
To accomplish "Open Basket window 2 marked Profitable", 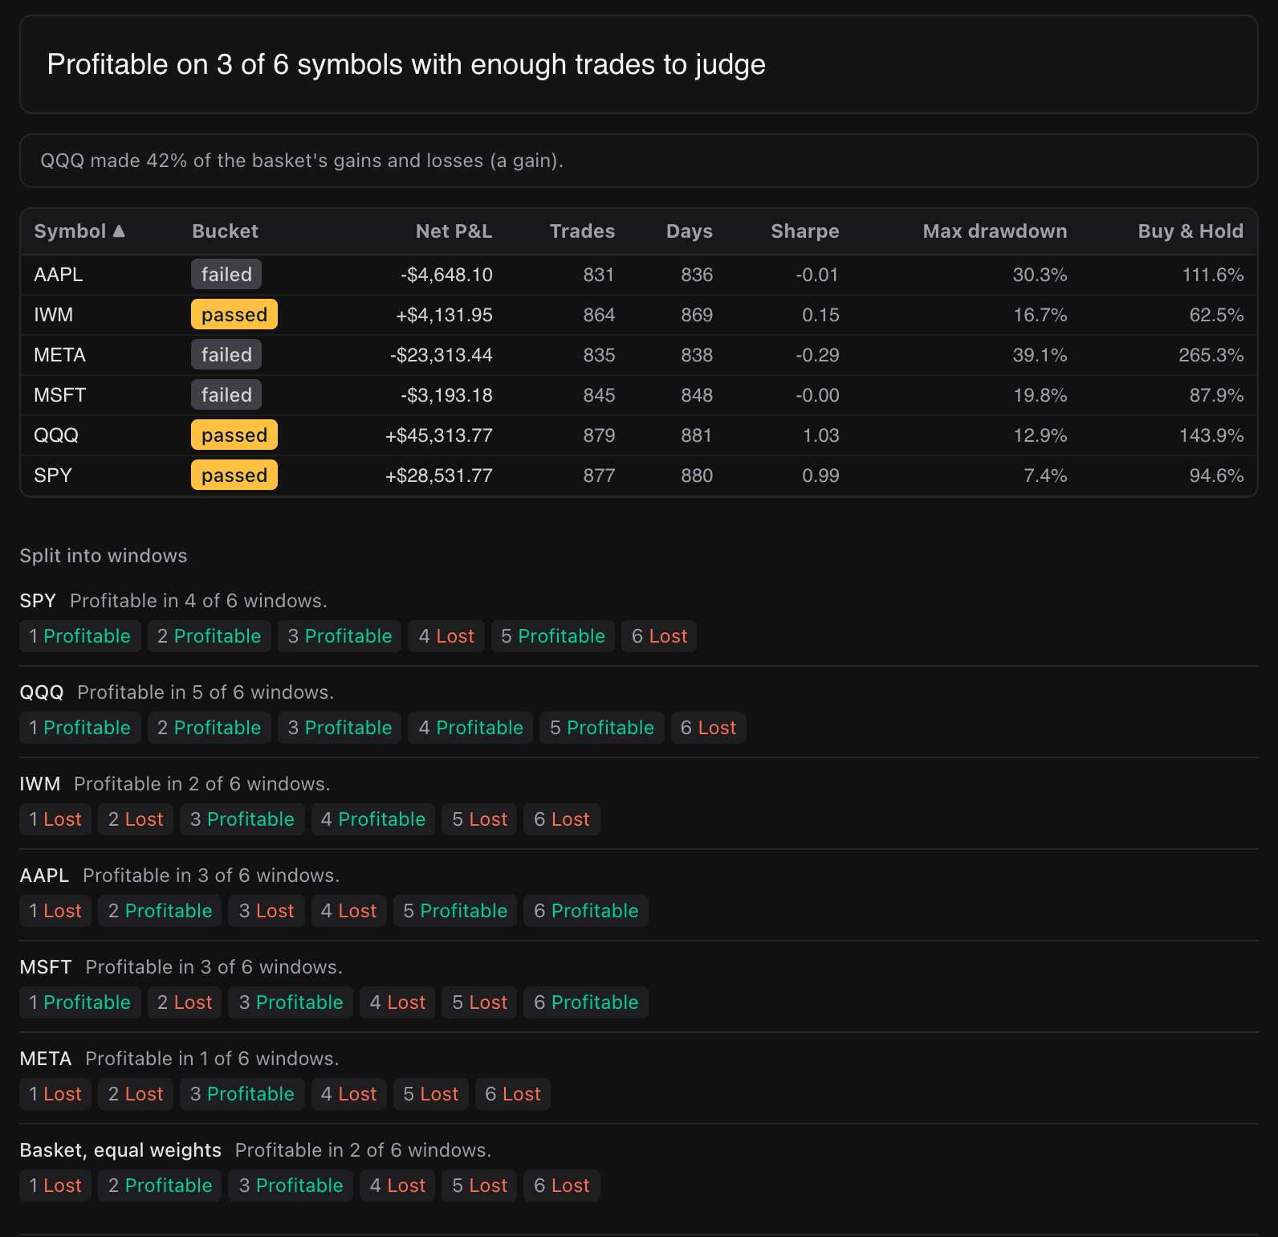I will click(161, 1186).
